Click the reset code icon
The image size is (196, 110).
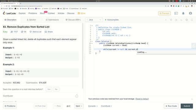click(x=176, y=20)
